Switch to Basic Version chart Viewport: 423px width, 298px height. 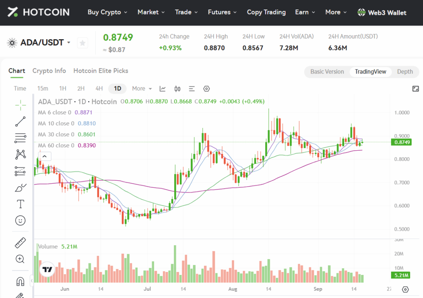point(327,72)
